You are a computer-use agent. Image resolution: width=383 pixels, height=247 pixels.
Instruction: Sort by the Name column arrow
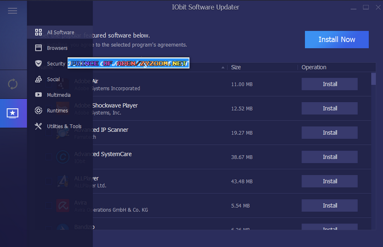223,67
